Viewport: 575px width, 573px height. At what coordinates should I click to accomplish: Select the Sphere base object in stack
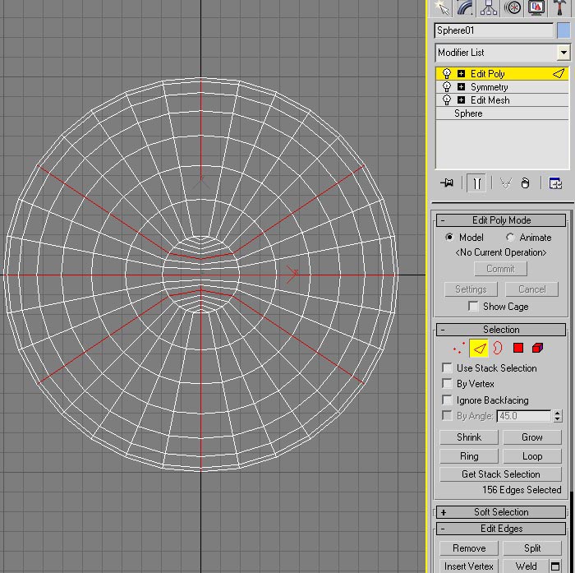point(468,113)
